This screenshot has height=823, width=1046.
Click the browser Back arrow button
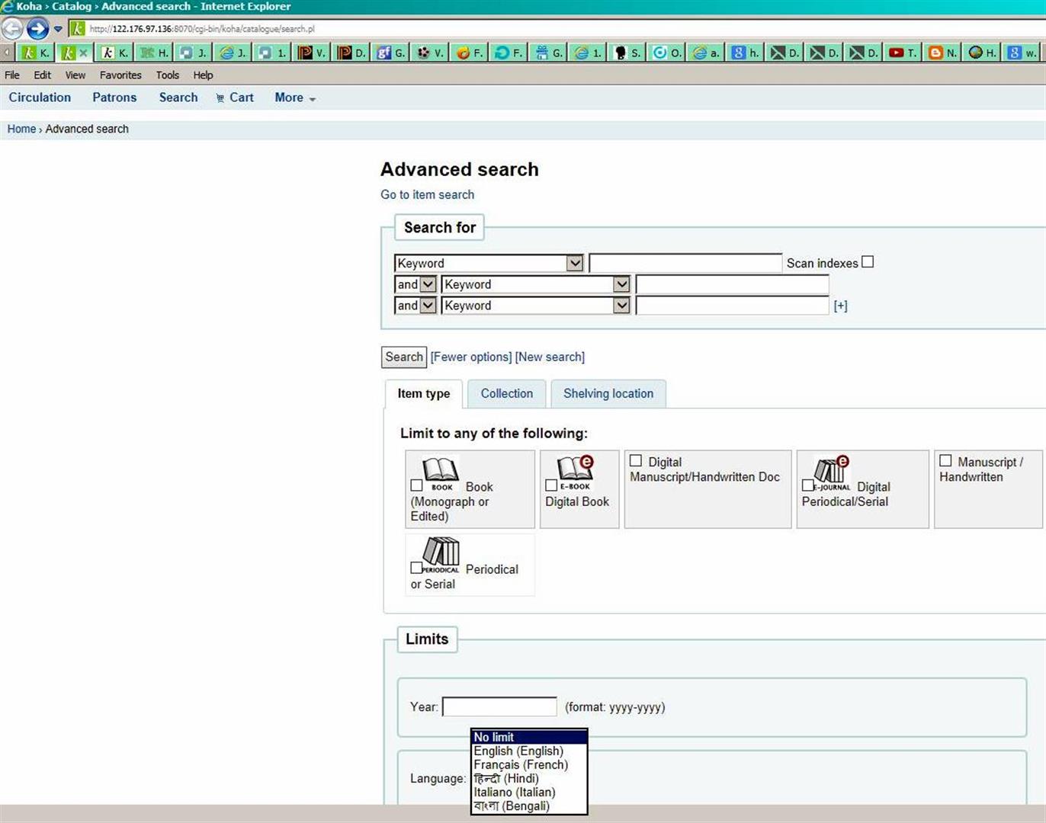11,29
